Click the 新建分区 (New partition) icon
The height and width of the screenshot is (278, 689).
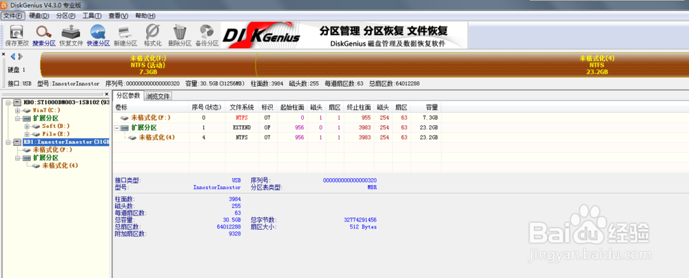point(125,35)
